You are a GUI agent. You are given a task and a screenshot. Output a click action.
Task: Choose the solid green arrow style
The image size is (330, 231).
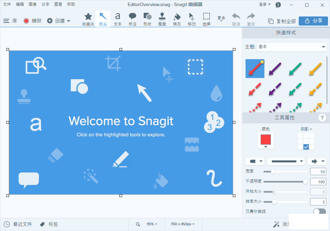(295, 69)
